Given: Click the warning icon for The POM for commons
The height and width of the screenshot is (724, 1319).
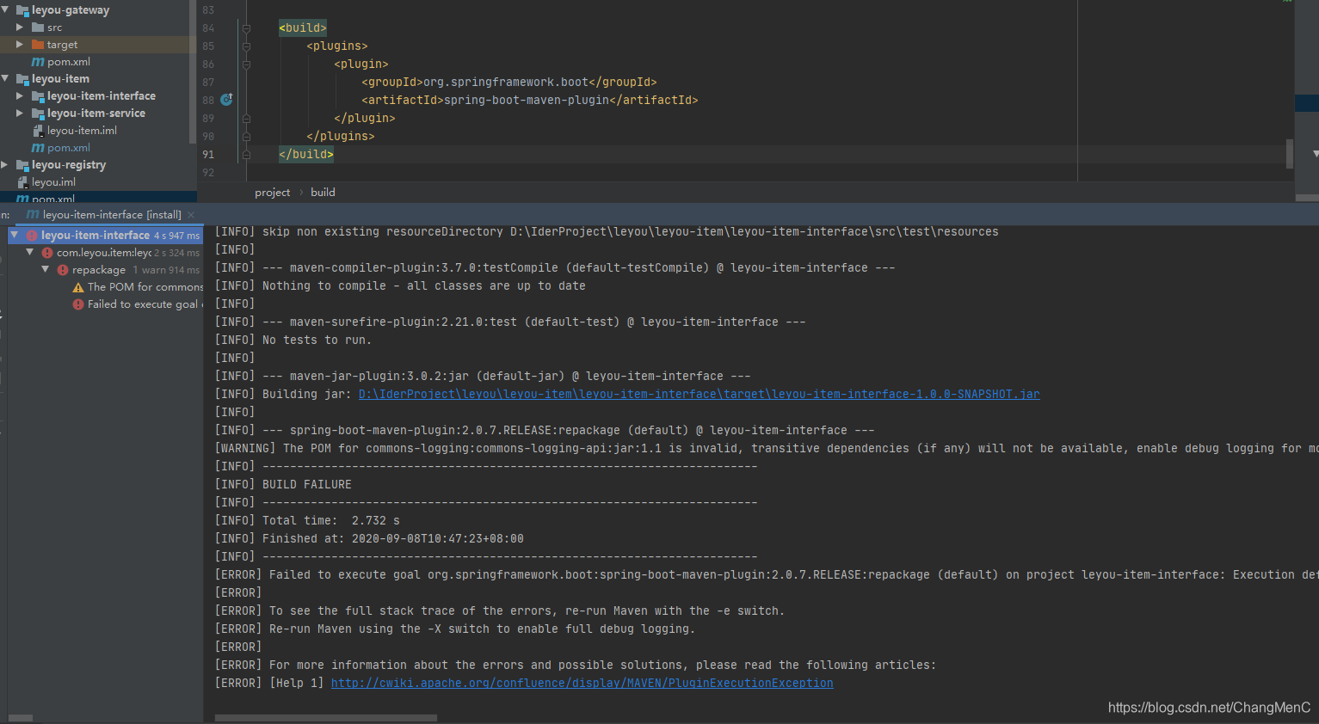Looking at the screenshot, I should 78,287.
